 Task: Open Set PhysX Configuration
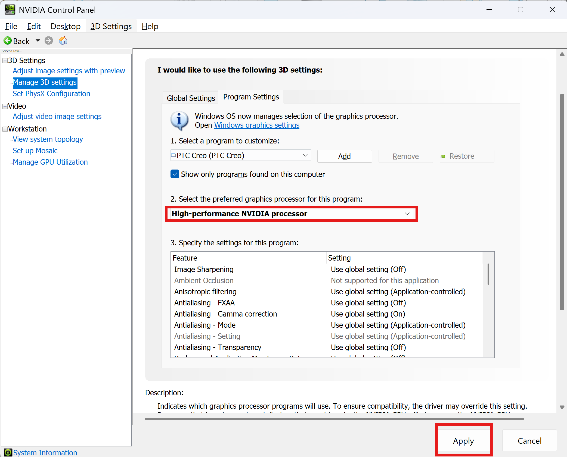(51, 94)
